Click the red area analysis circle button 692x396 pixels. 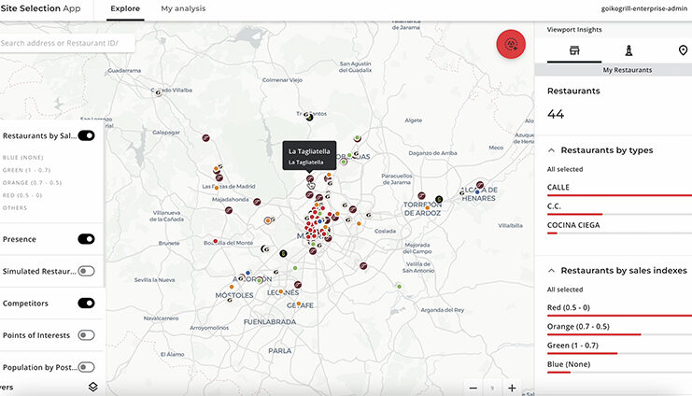tap(511, 44)
